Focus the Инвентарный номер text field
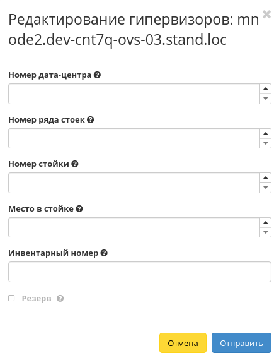The width and height of the screenshot is (279, 360). click(140, 272)
